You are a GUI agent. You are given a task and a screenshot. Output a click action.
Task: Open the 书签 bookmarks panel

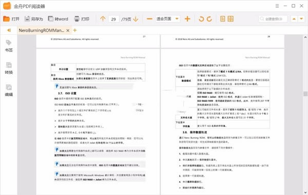point(9,46)
